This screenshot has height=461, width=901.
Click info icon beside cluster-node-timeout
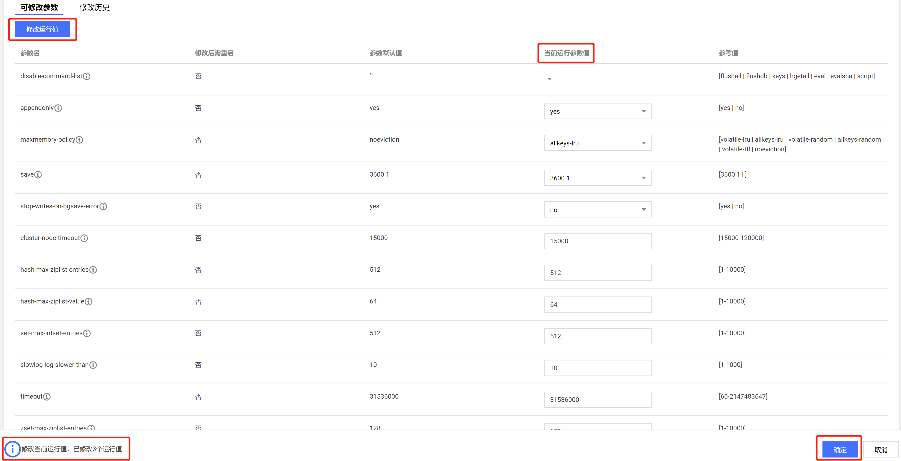pos(84,238)
